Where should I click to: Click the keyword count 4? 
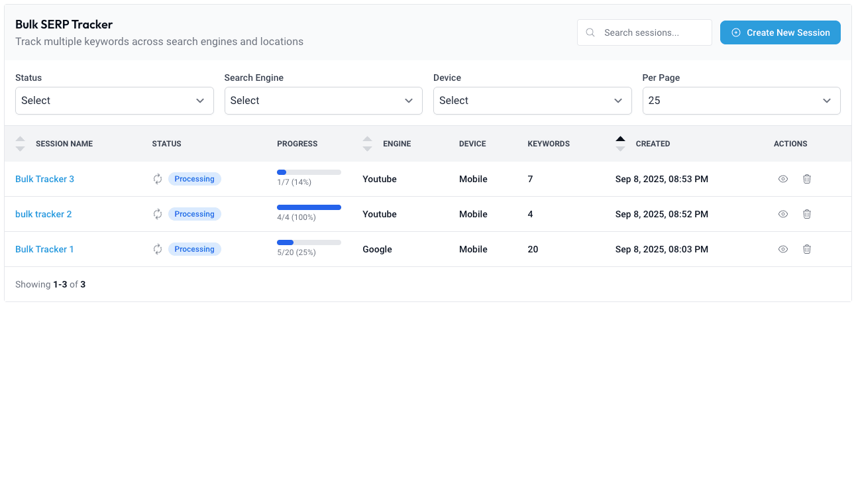tap(530, 214)
